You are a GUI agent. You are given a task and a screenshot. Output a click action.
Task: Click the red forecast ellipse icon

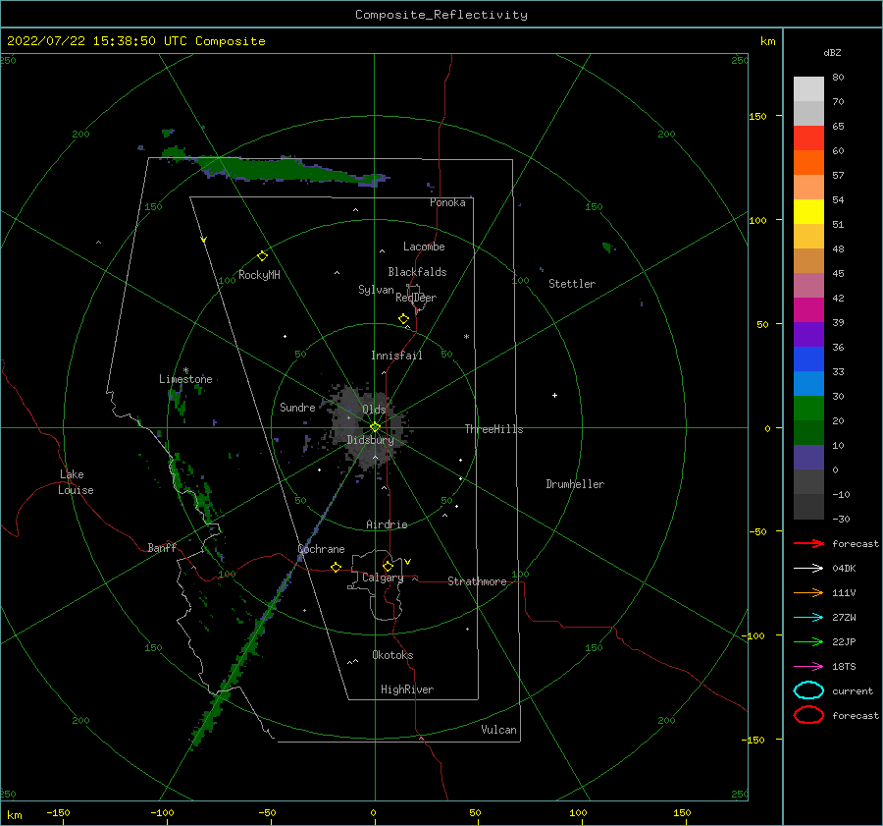(808, 715)
